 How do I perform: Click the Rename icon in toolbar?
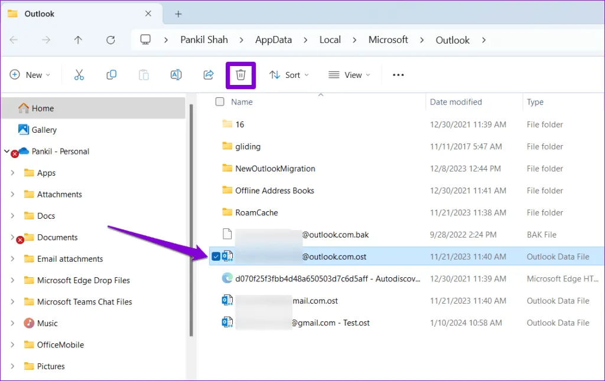[x=175, y=75]
